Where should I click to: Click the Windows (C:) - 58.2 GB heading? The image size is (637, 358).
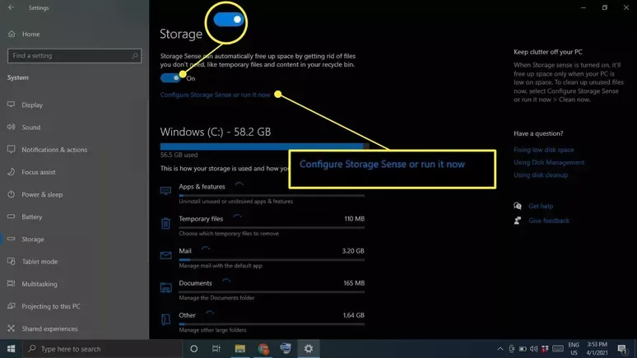tap(216, 132)
